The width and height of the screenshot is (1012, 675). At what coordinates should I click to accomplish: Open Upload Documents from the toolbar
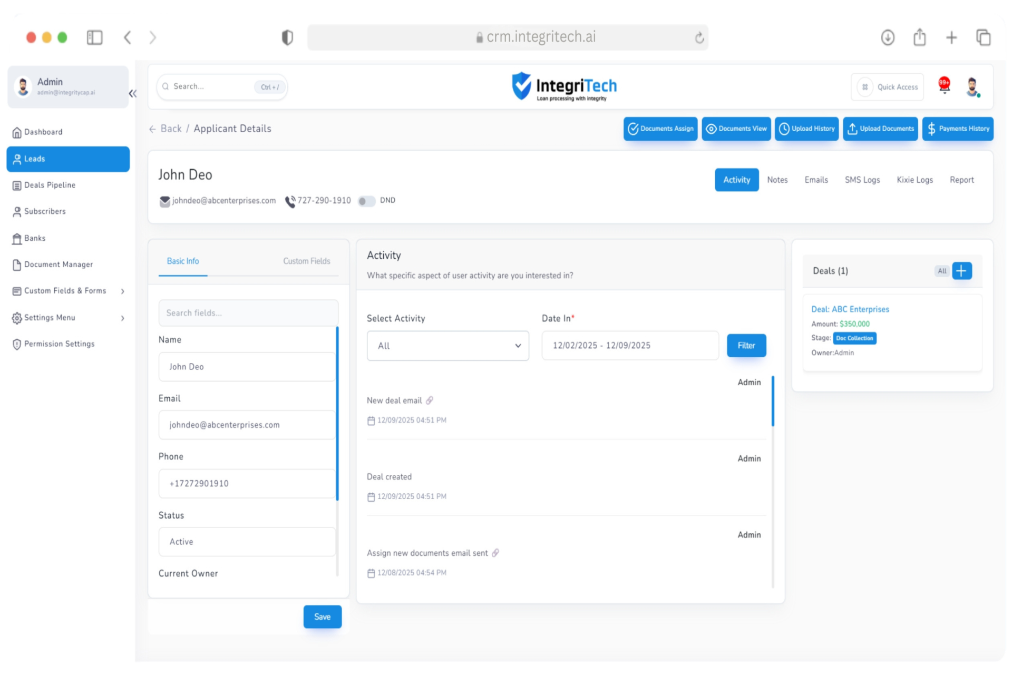coord(880,129)
